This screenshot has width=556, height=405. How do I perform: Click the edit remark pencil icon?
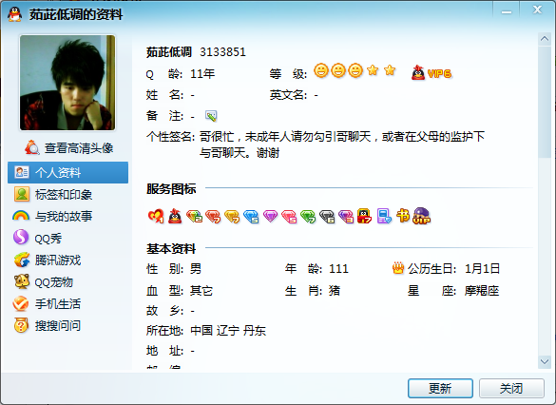[211, 116]
